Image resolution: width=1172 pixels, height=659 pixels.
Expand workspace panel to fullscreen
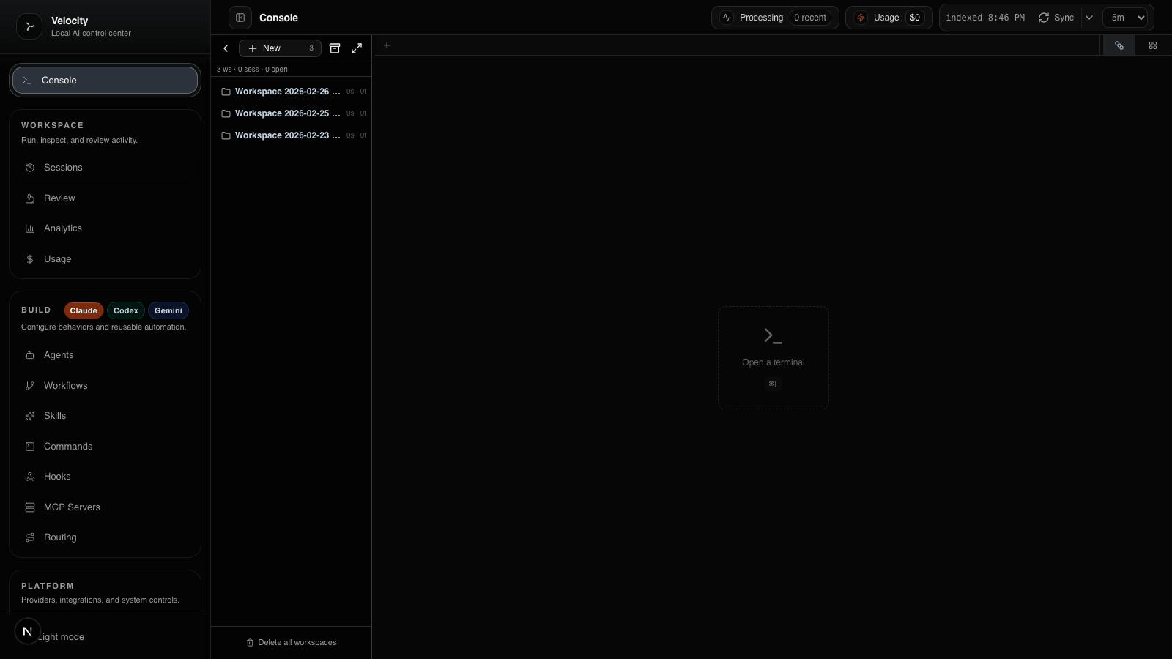click(357, 48)
